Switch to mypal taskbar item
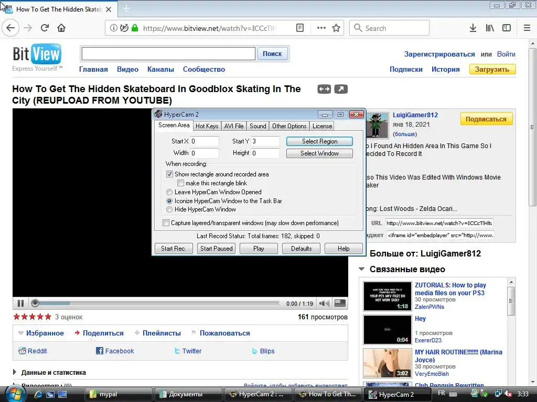Image resolution: width=537 pixels, height=402 pixels. coord(118,394)
